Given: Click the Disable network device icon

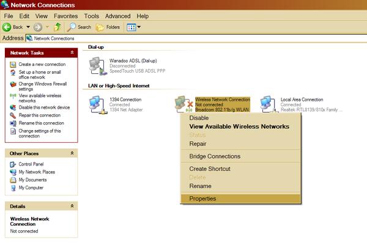Looking at the screenshot, I should click(13, 107).
